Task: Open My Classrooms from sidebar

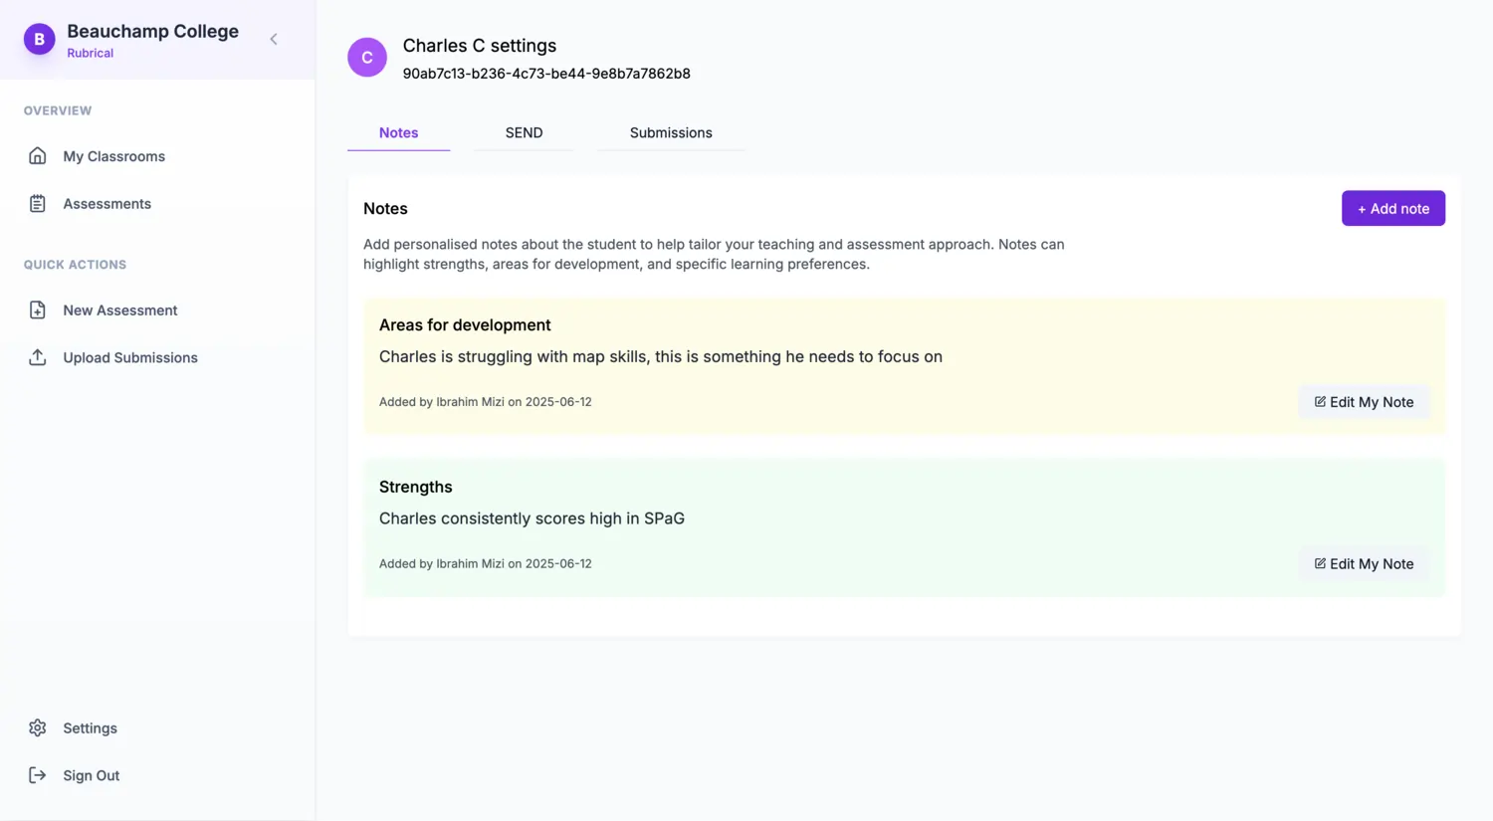Action: point(113,156)
